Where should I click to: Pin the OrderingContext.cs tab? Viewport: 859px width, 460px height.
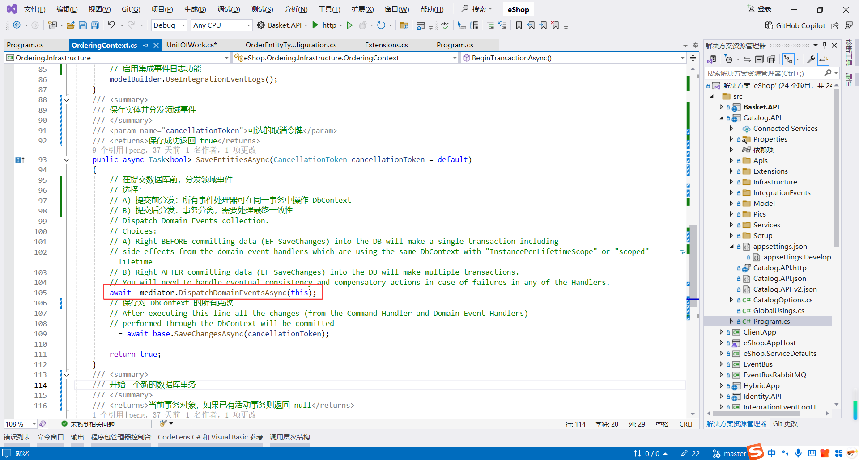[x=146, y=45]
